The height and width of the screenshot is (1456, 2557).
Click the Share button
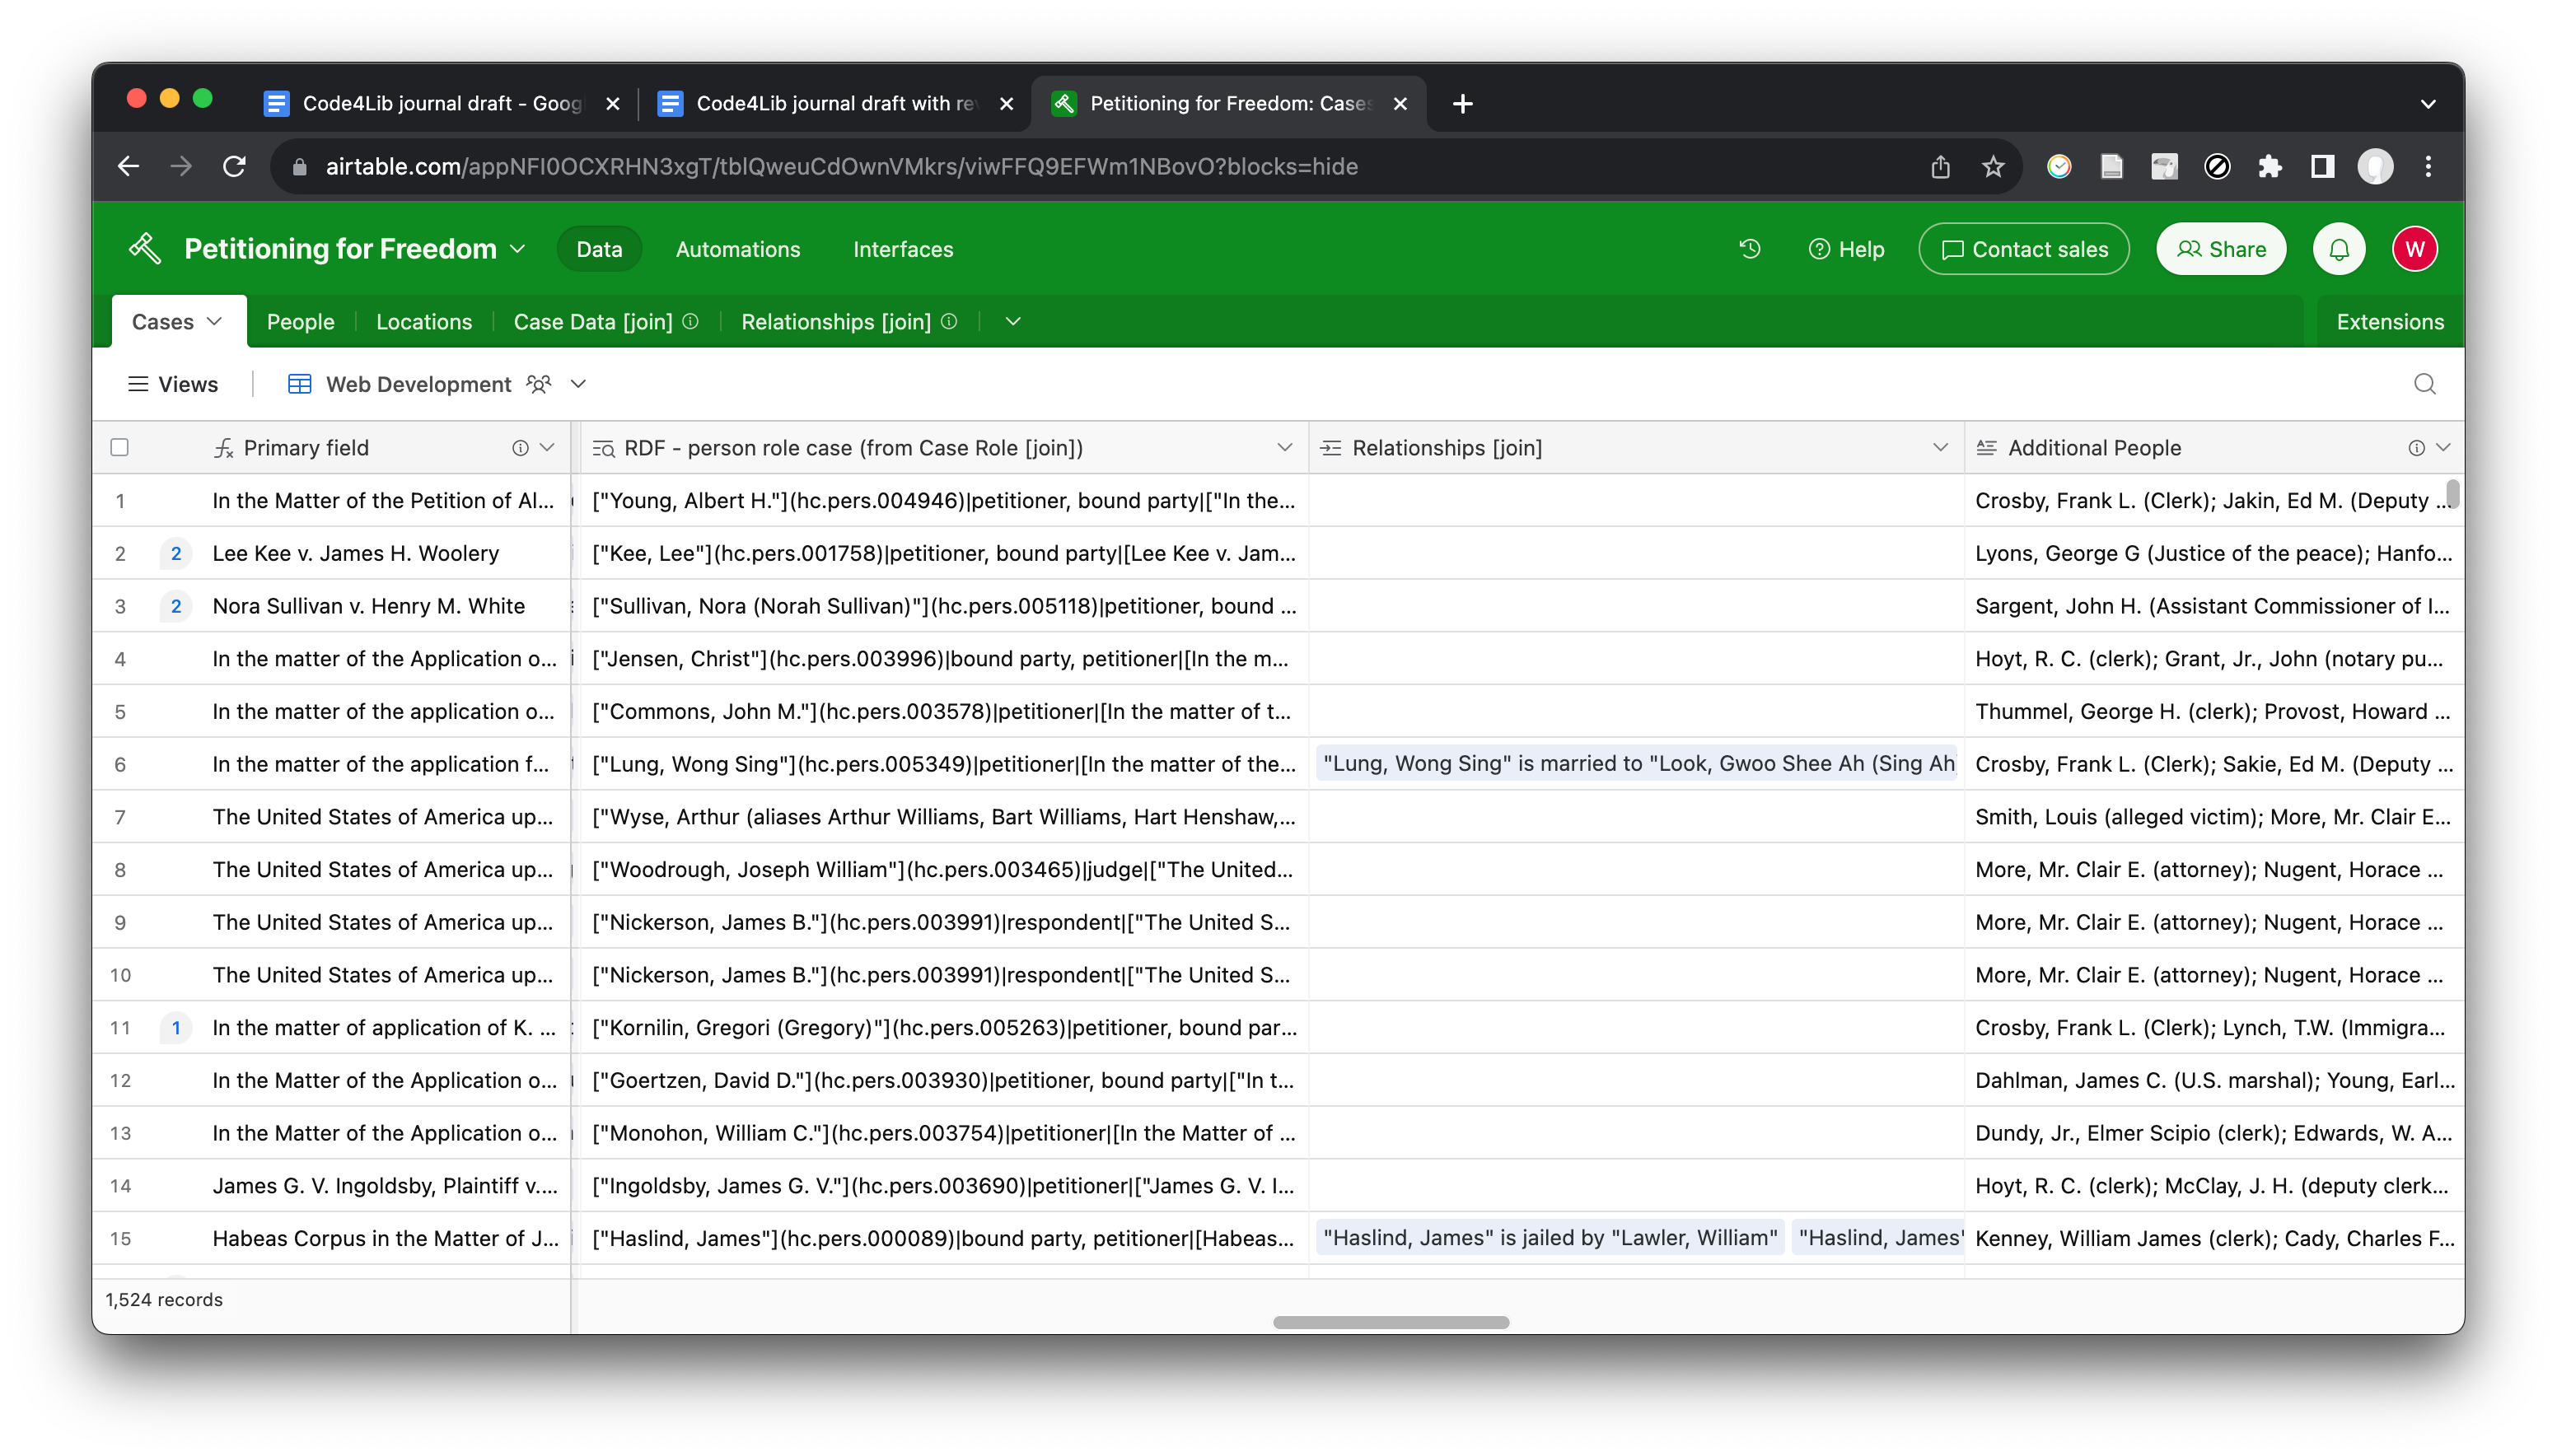2220,249
